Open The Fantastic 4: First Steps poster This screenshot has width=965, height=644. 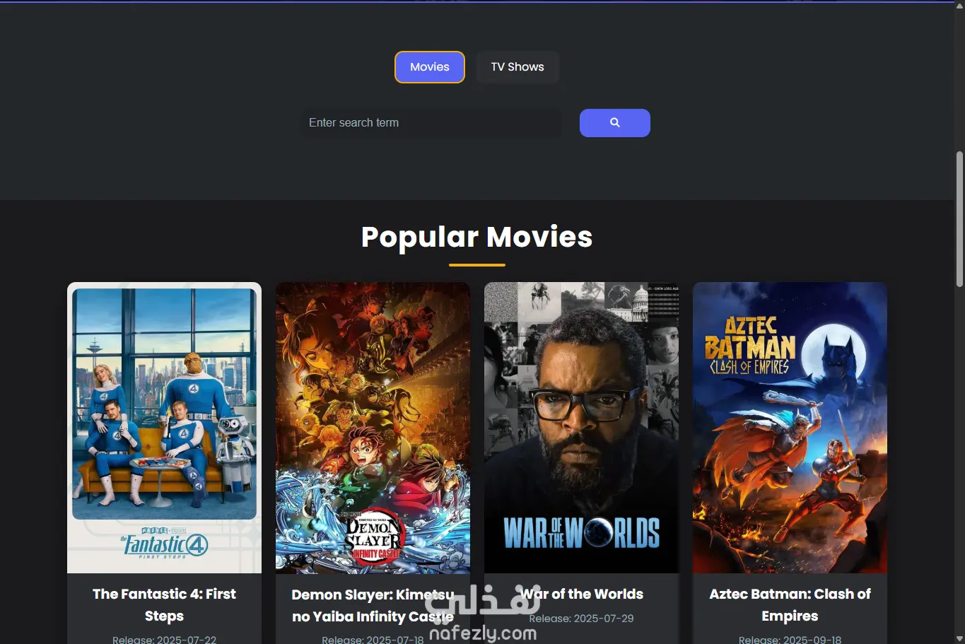164,428
